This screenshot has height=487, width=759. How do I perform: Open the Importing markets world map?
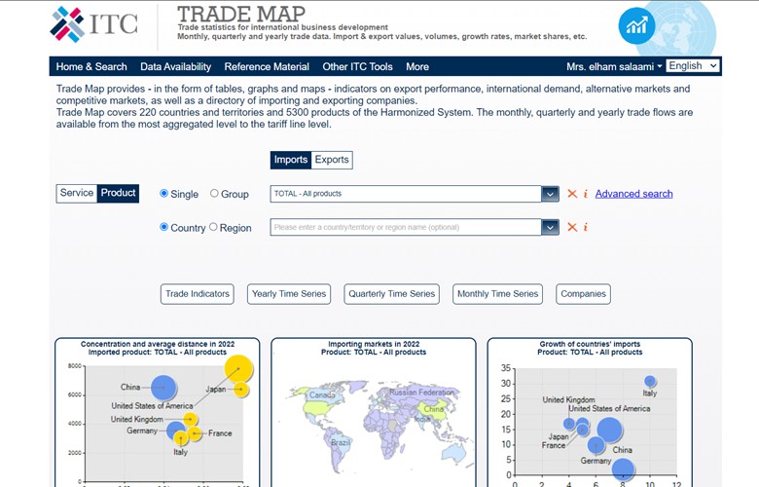point(374,412)
